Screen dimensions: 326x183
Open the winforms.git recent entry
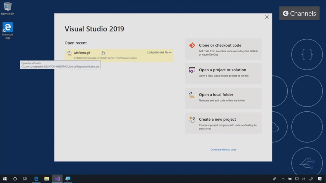(x=119, y=55)
